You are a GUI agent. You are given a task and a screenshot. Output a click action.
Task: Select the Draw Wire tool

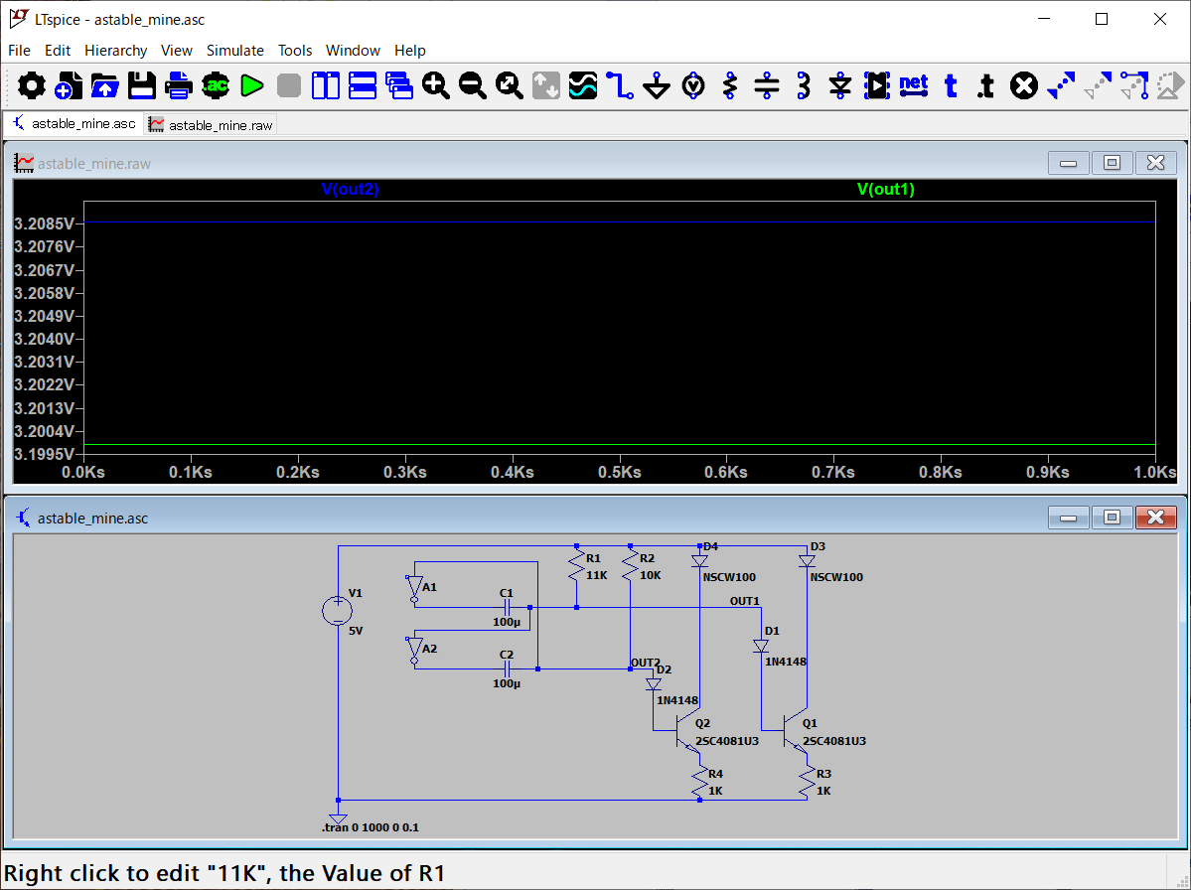tap(620, 86)
